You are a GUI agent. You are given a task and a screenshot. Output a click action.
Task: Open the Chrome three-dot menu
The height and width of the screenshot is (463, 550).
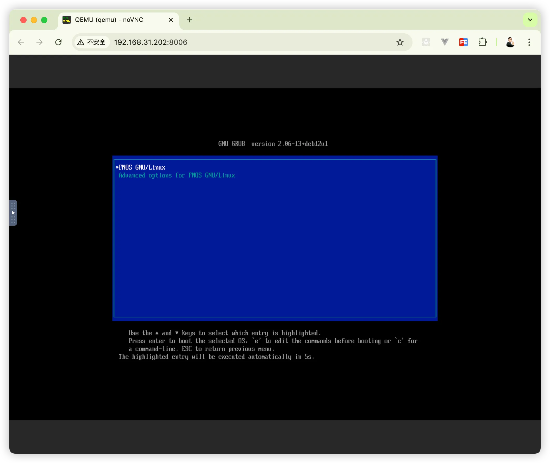[x=529, y=42]
